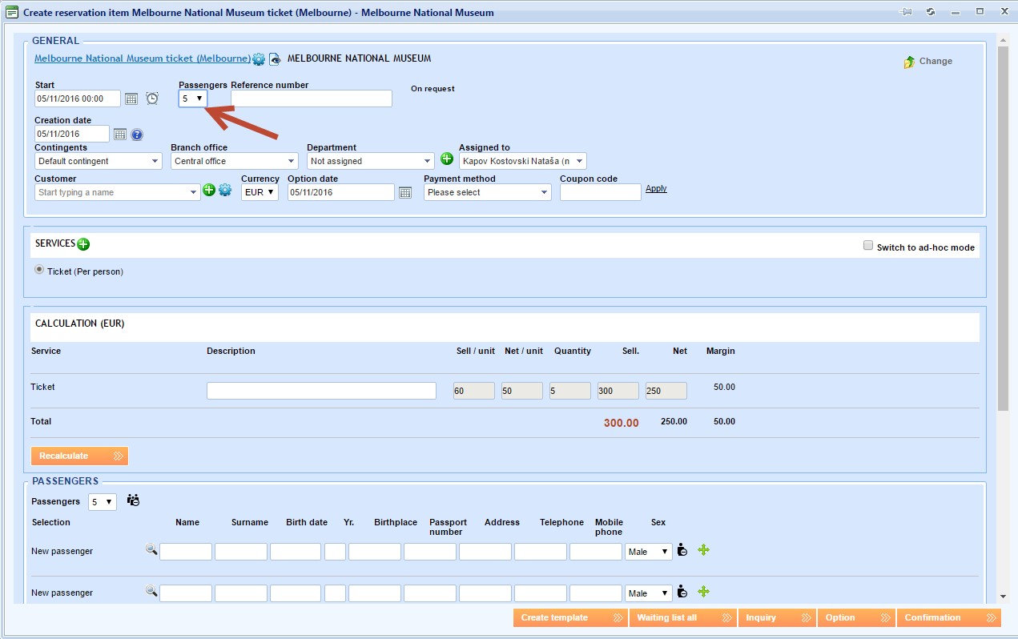Click the On request status text
1018x639 pixels.
pyautogui.click(x=433, y=89)
